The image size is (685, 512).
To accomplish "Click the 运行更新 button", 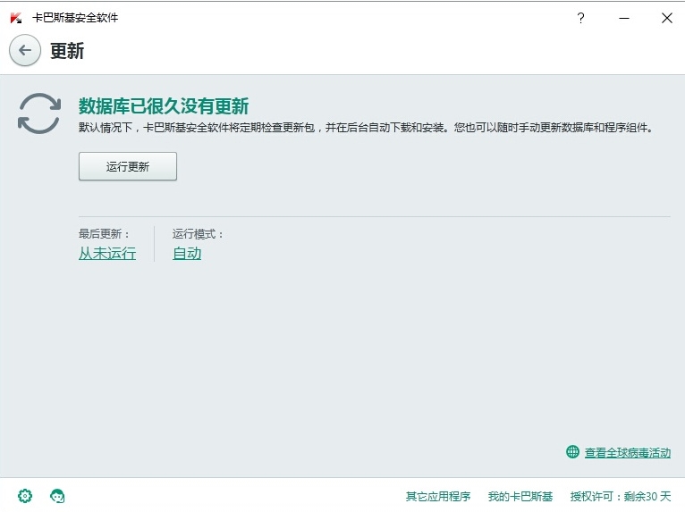I will coord(128,166).
